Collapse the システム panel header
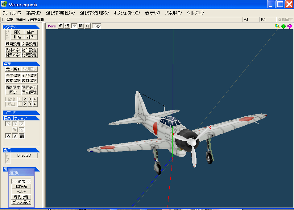The height and width of the screenshot is (210, 294). click(x=21, y=27)
